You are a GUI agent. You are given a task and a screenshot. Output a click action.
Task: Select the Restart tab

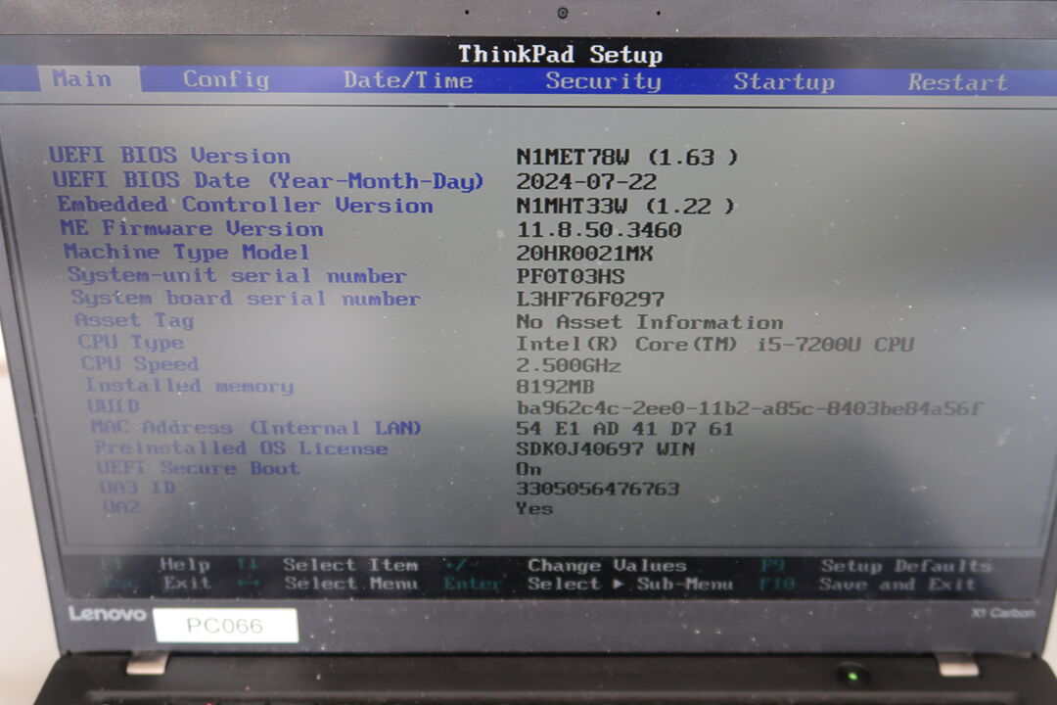pos(956,83)
